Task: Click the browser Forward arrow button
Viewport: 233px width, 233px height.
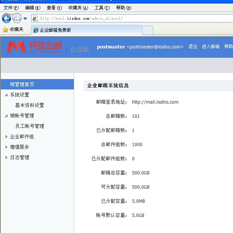Action: (x=17, y=18)
